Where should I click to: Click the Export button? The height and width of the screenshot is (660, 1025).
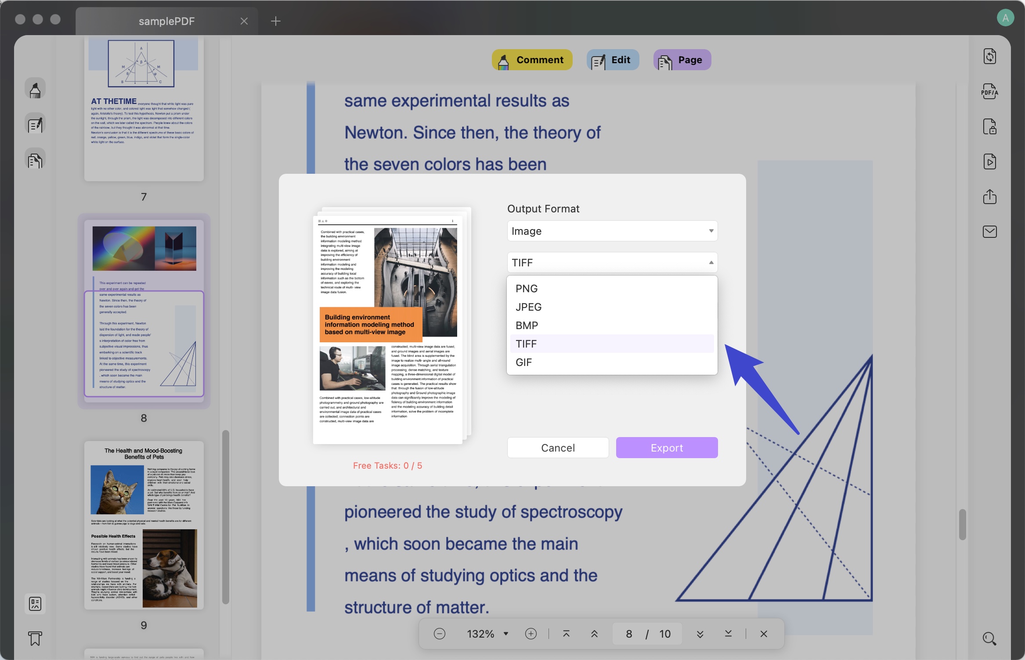pos(666,447)
